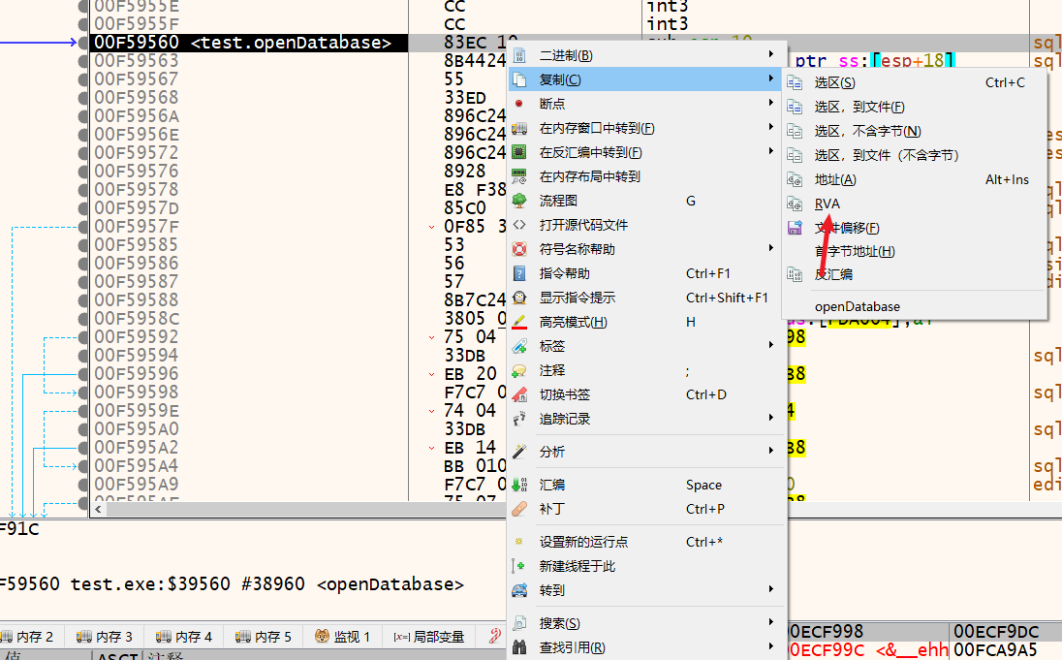This screenshot has height=660, width=1062.
Task: Click the search (搜索) icon in menu
Action: (519, 623)
